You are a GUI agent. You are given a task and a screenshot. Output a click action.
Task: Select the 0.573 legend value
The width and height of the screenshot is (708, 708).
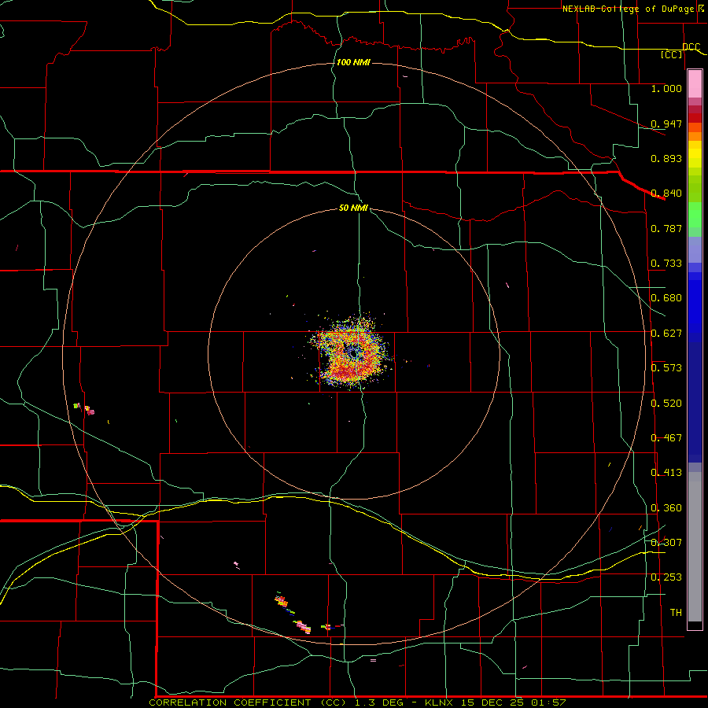666,368
